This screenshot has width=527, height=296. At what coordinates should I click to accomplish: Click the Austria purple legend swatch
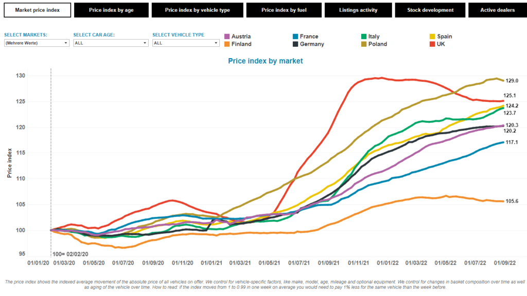click(x=227, y=36)
